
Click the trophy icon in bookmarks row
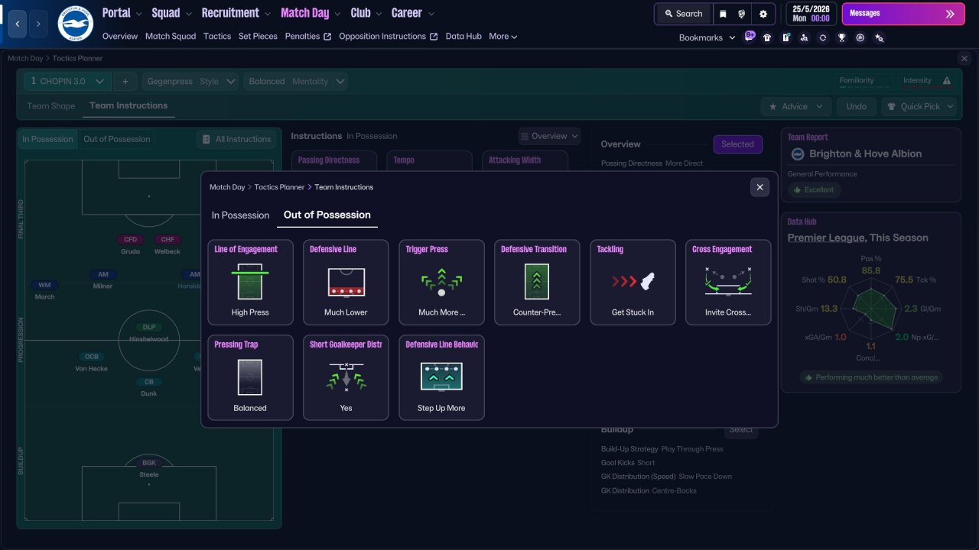841,37
